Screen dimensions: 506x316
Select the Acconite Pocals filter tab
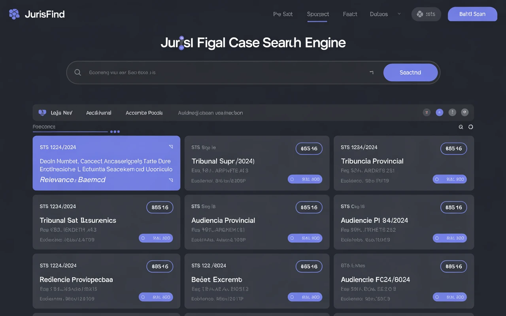pos(144,113)
